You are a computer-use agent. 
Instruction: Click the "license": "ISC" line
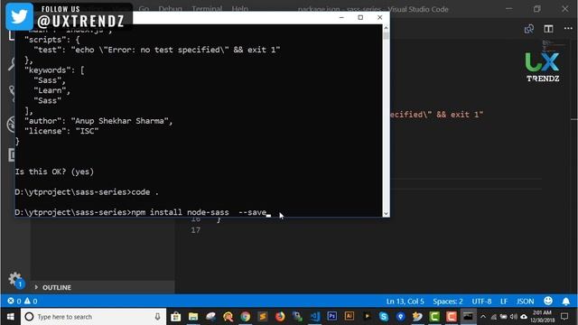61,131
